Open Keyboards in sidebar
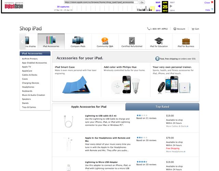The width and height of the screenshot is (219, 171). point(27,91)
